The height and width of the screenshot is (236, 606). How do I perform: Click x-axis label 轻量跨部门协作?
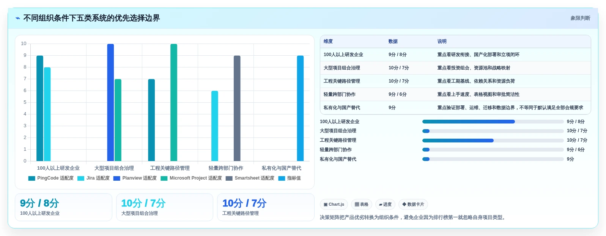click(x=226, y=168)
